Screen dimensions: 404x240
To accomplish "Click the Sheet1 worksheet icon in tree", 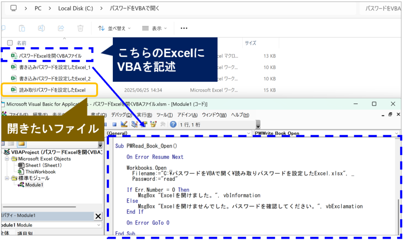I will [21, 165].
